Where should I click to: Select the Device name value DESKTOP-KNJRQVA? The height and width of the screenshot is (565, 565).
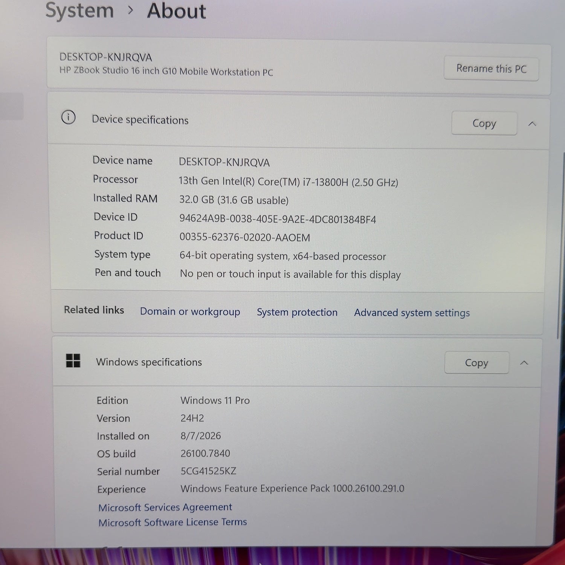click(x=224, y=162)
